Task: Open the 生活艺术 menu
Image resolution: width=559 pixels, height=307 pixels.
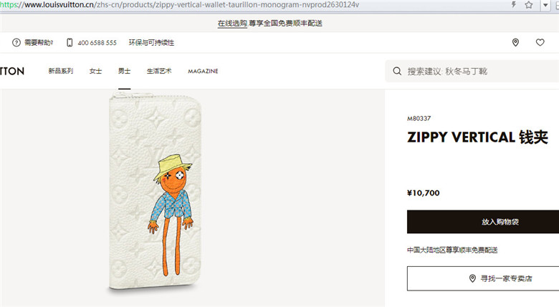Action: [159, 72]
